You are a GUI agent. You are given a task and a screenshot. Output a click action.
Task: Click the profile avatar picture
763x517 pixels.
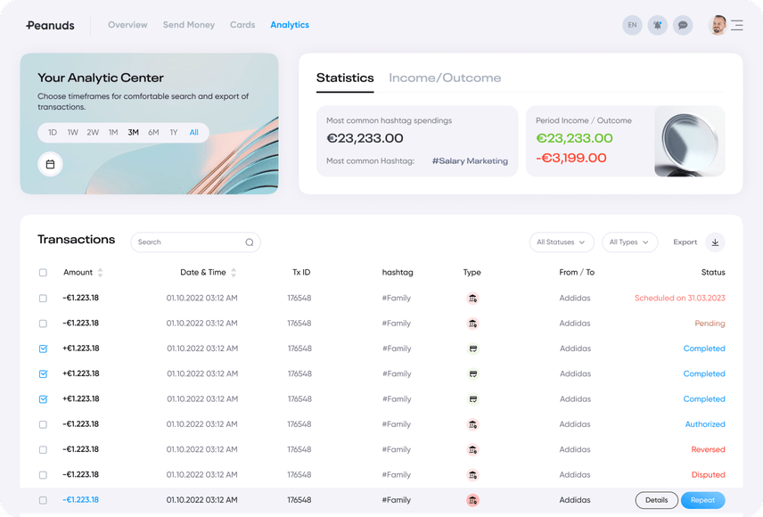718,25
